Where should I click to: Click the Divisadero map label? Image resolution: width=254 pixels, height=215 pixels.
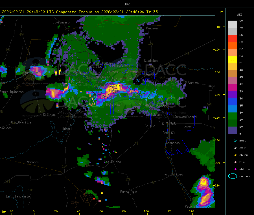[61, 22]
